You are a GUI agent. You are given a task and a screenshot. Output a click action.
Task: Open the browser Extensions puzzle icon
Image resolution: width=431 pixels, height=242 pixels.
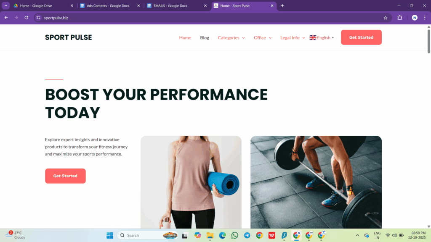point(400,18)
